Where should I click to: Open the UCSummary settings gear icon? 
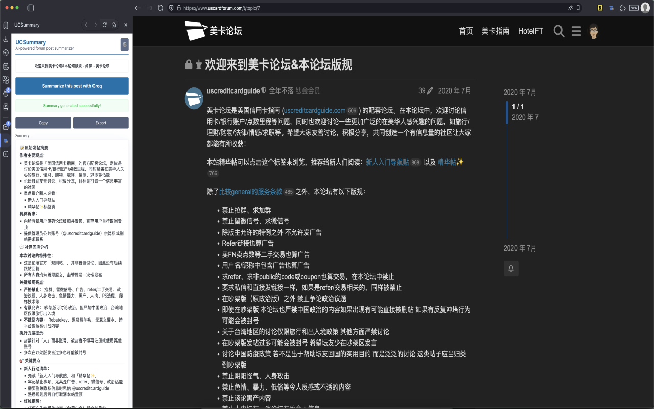[x=124, y=44]
